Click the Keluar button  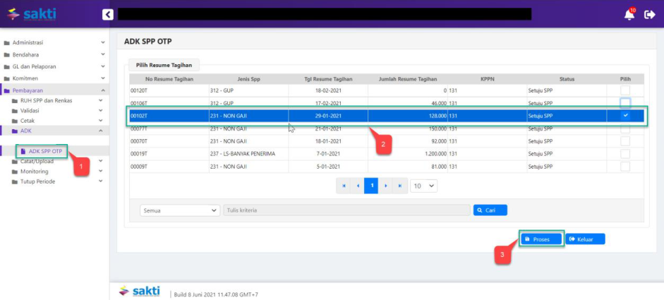pyautogui.click(x=585, y=239)
